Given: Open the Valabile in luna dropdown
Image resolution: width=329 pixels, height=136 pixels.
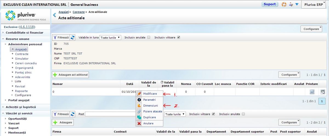Looking at the screenshot, I should [110, 38].
